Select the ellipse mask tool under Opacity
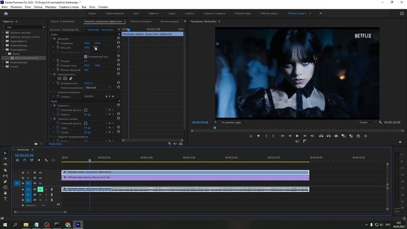The width and height of the screenshot is (407, 229). [59, 78]
